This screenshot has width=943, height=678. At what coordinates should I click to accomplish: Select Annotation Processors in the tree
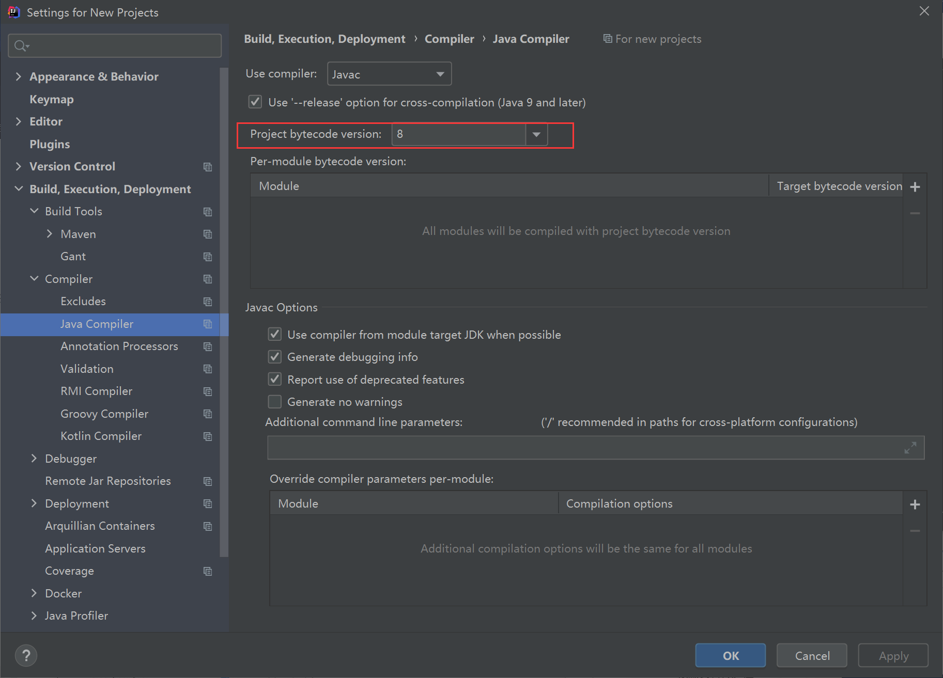[119, 346]
